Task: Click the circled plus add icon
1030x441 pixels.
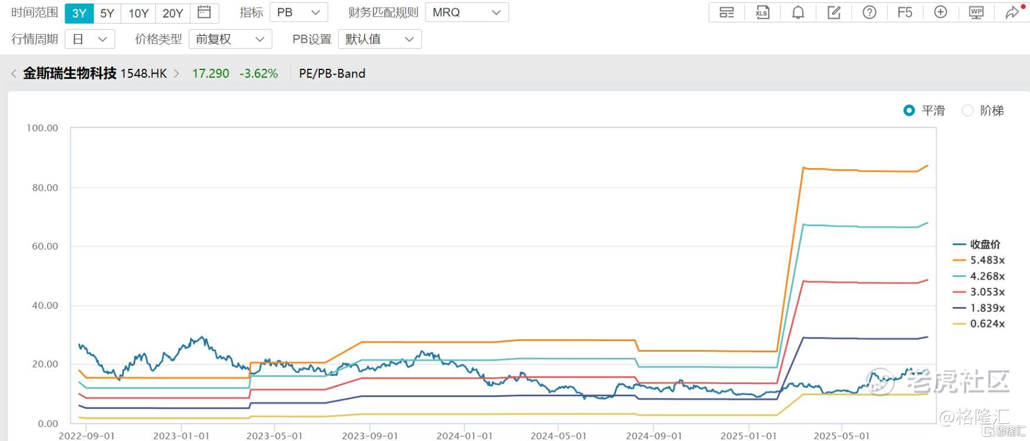Action: tap(940, 12)
